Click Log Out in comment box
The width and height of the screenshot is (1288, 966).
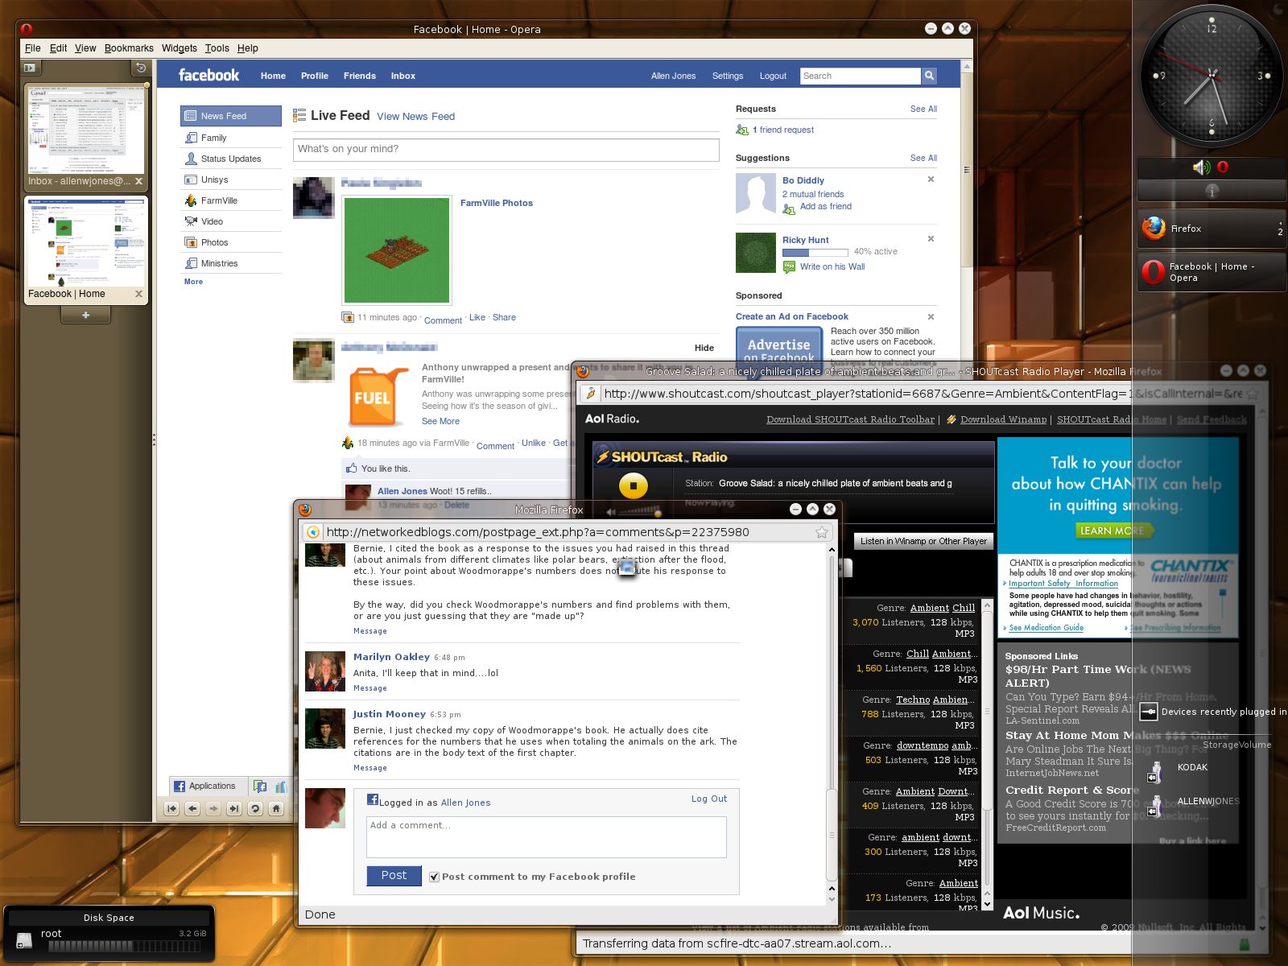tap(708, 799)
